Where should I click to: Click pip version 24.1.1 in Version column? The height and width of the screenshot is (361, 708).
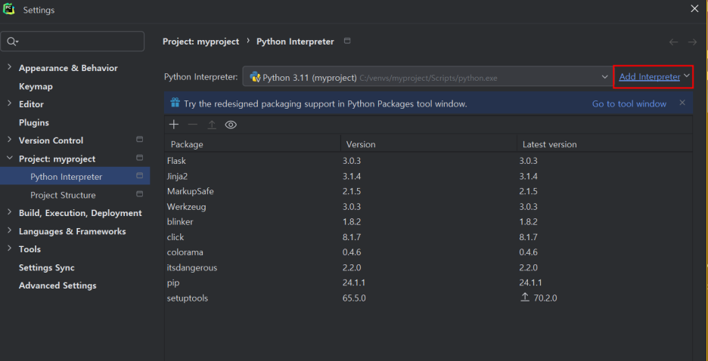tap(354, 282)
